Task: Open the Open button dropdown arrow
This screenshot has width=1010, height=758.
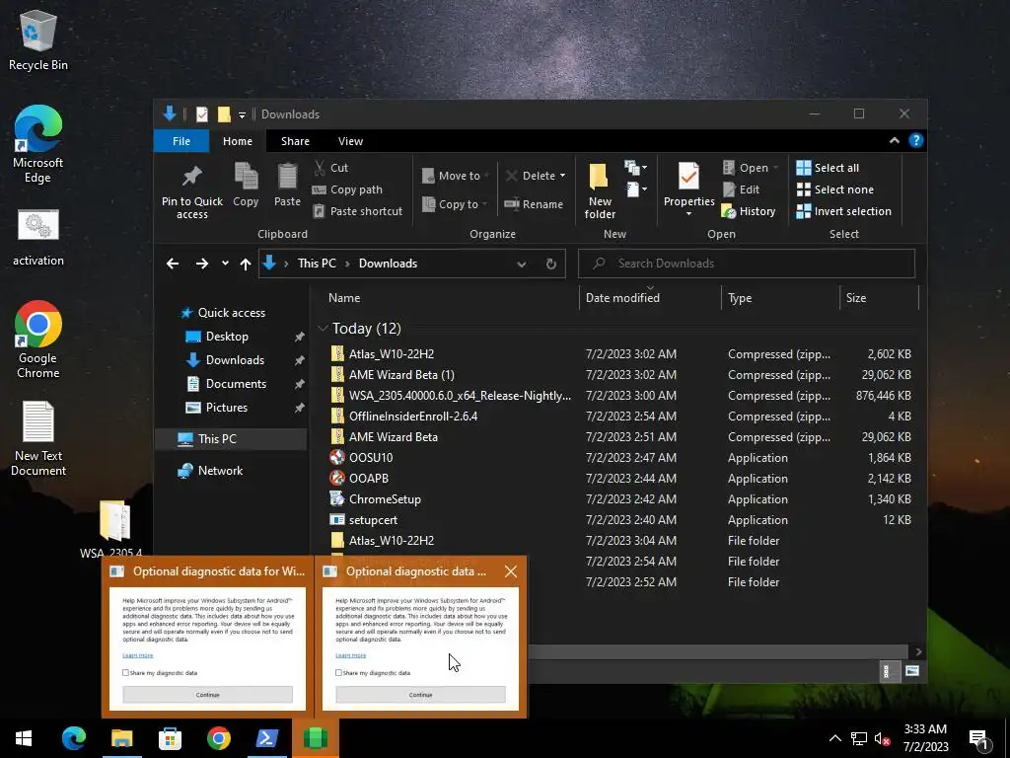Action: click(x=775, y=168)
